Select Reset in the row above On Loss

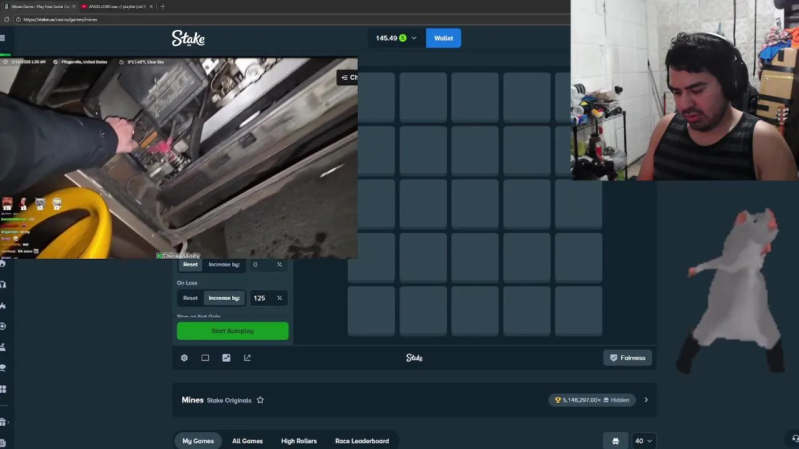(190, 264)
